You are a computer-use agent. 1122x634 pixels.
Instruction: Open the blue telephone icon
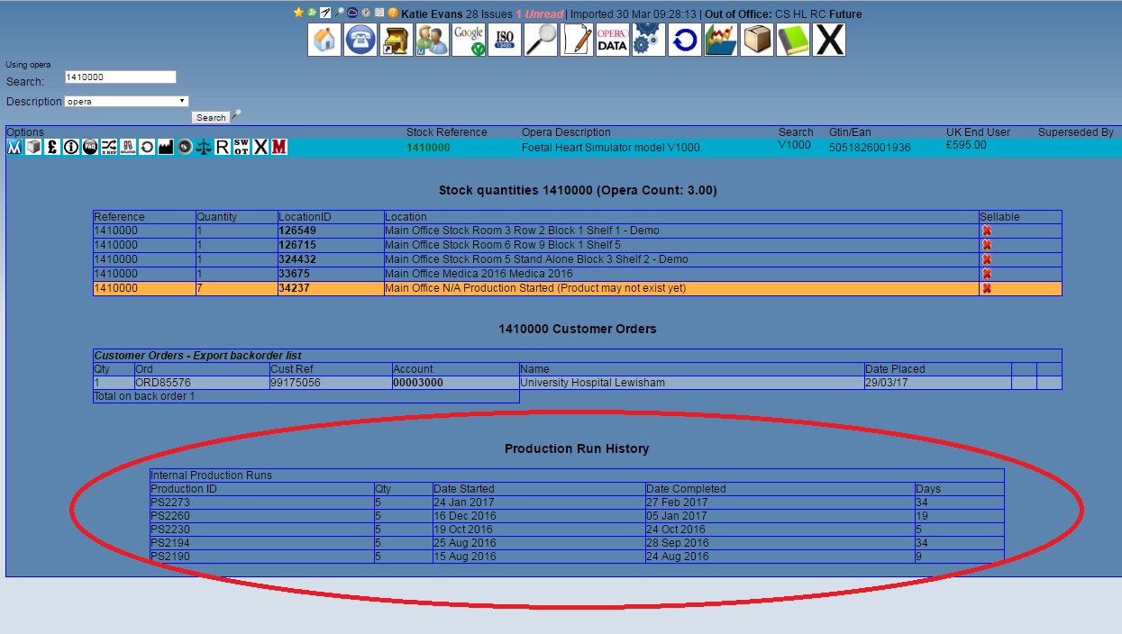[x=360, y=41]
